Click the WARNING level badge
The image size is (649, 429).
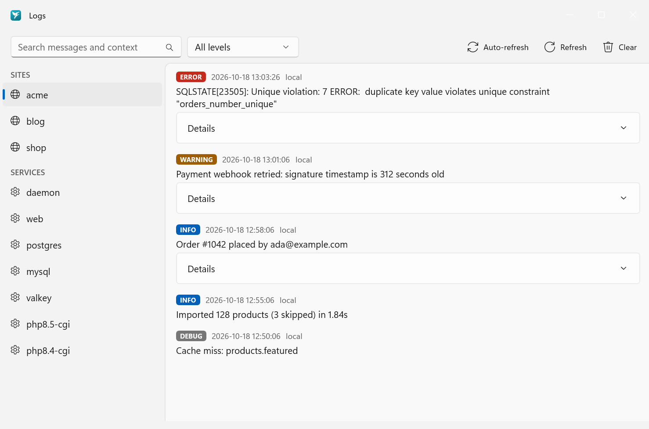click(196, 159)
